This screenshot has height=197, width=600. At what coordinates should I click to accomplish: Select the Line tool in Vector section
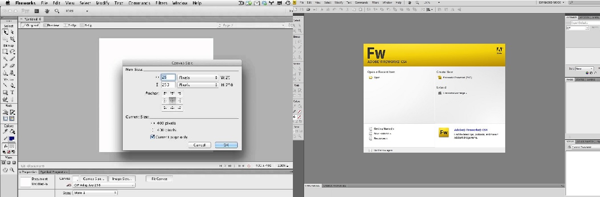pyautogui.click(x=5, y=85)
